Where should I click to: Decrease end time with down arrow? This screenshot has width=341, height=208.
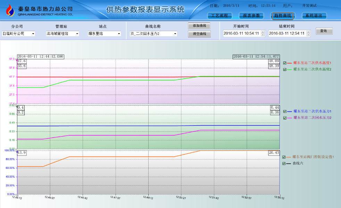[308, 35]
